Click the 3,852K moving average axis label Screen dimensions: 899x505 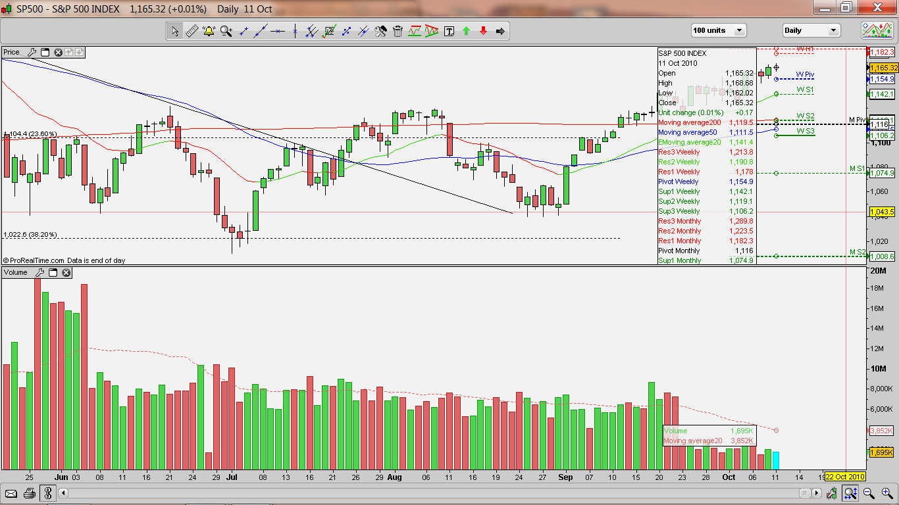click(882, 431)
